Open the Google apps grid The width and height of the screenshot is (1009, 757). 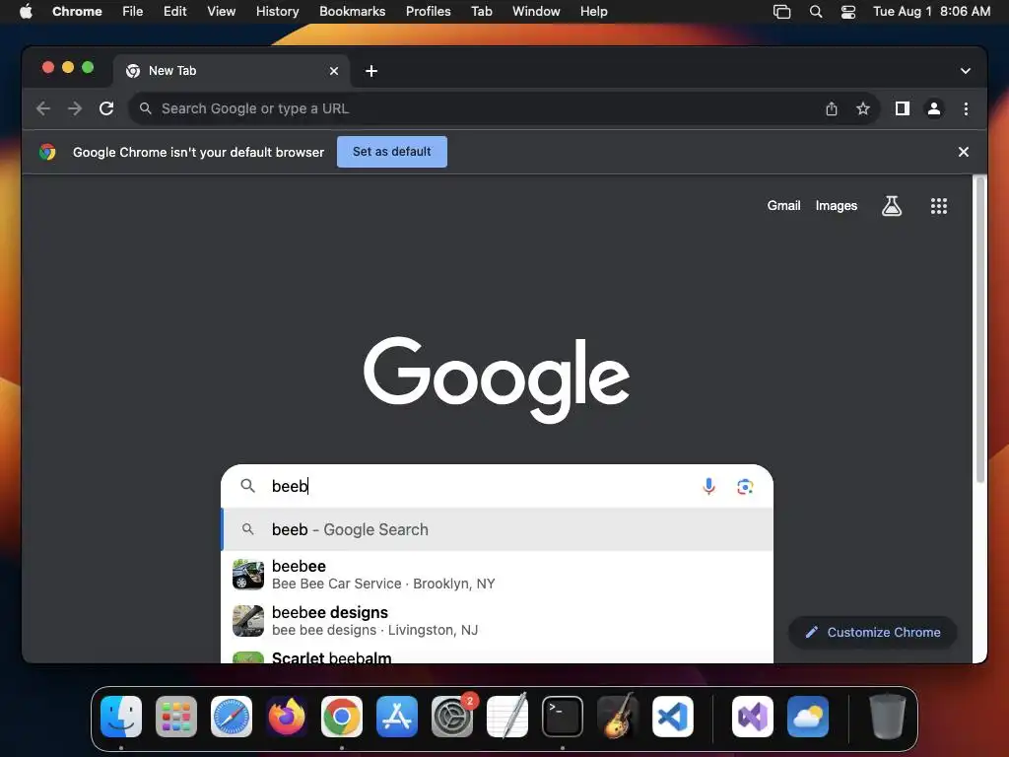[x=939, y=206]
